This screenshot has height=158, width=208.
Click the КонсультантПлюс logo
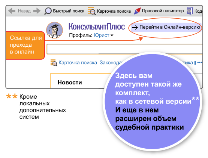tap(97, 27)
